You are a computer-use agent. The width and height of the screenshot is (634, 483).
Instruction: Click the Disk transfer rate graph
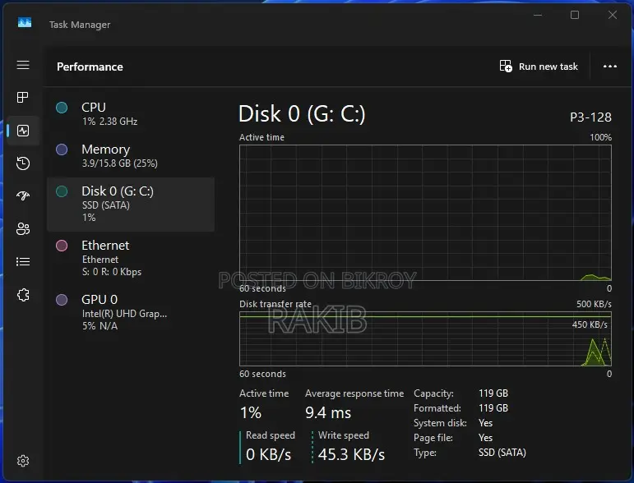click(425, 338)
